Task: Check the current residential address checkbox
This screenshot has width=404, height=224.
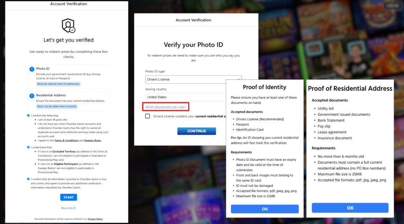Action: [148, 116]
